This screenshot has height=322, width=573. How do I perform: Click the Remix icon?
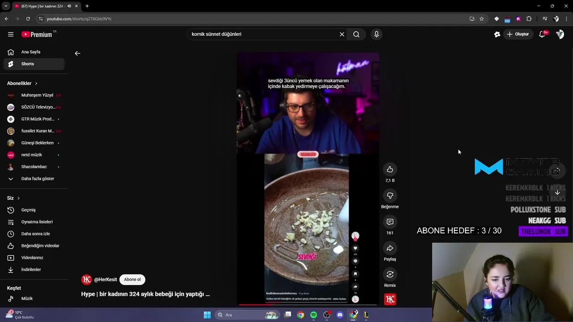(x=390, y=275)
